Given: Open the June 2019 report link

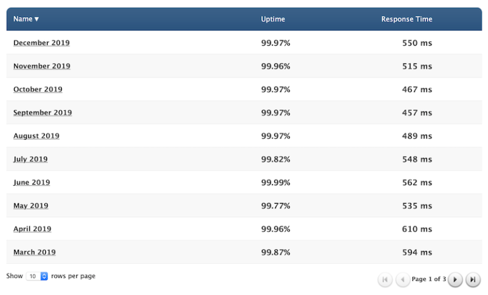Looking at the screenshot, I should [x=31, y=183].
